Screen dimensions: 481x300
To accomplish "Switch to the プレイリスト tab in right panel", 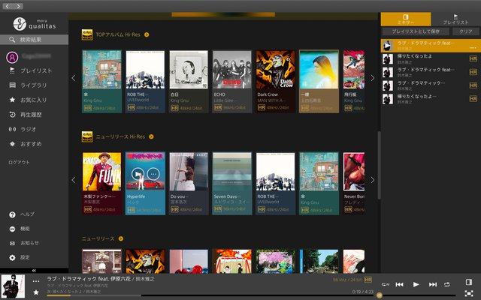I will [x=456, y=19].
